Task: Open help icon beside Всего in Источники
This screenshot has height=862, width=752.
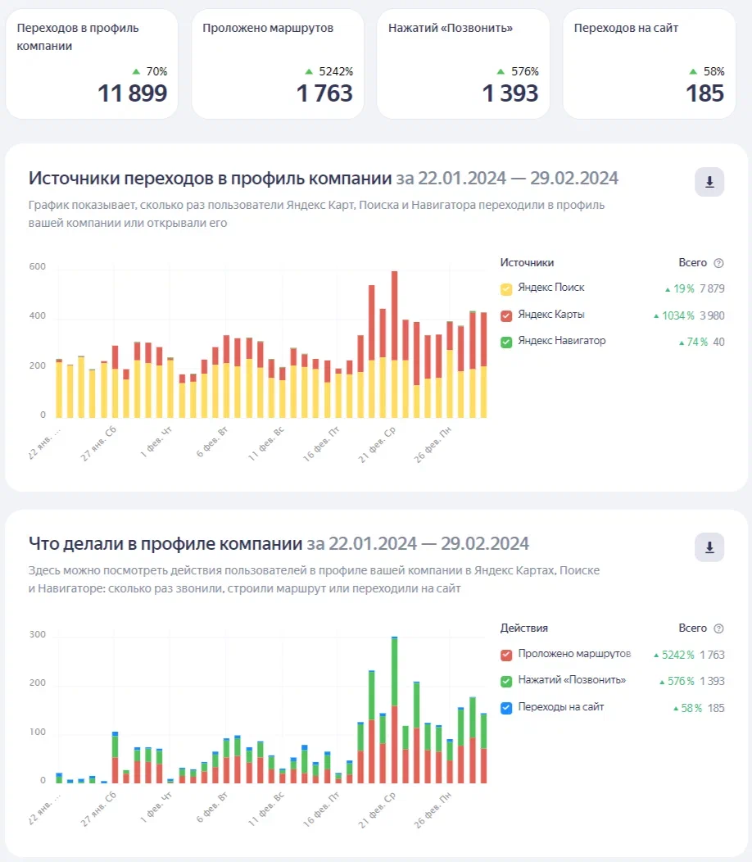Action: [718, 263]
